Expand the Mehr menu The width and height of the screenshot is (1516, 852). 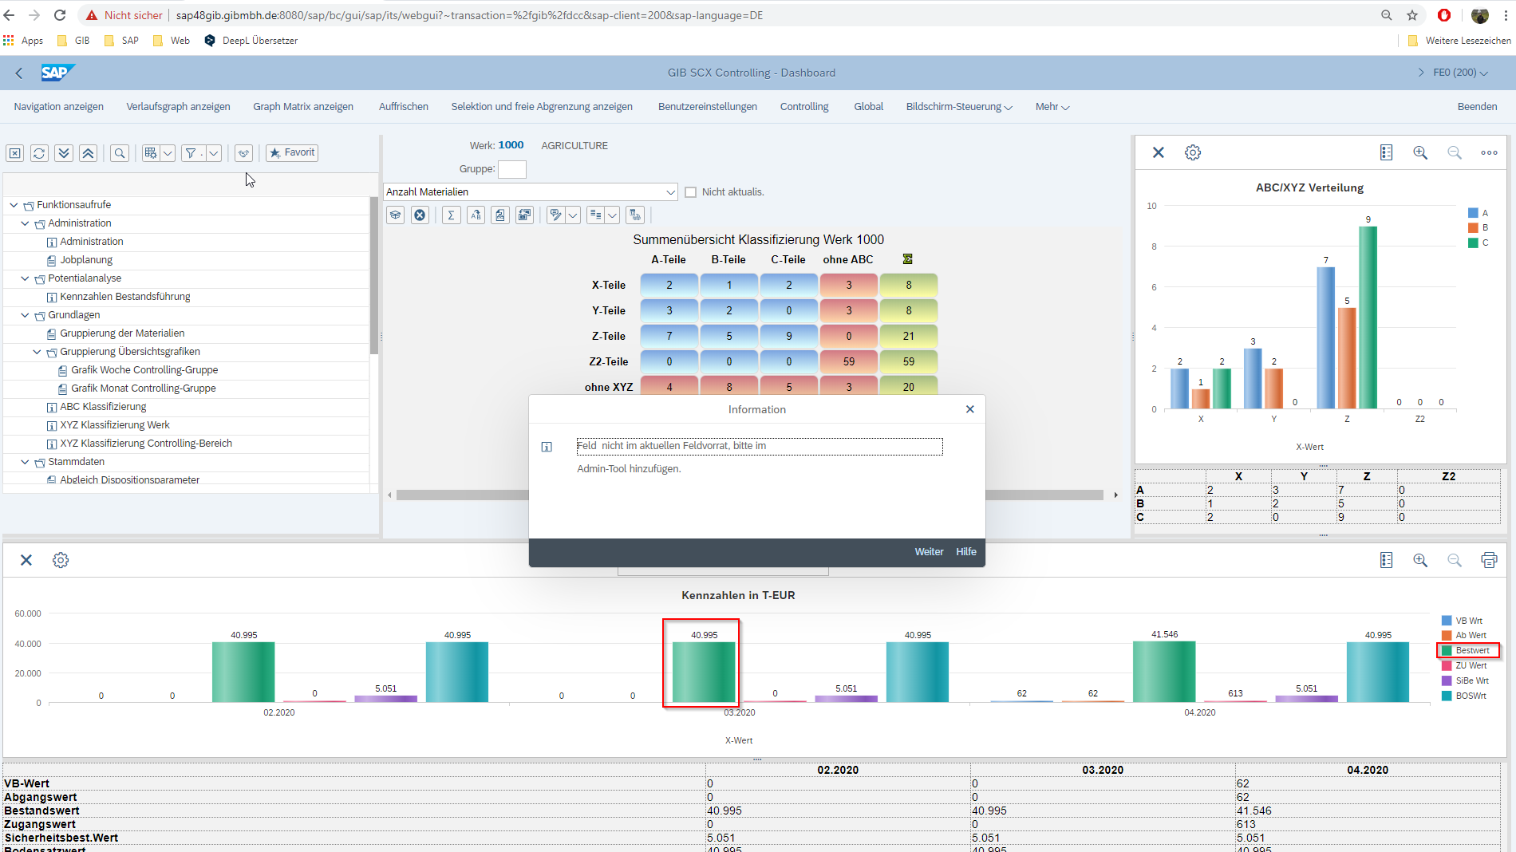(x=1052, y=107)
